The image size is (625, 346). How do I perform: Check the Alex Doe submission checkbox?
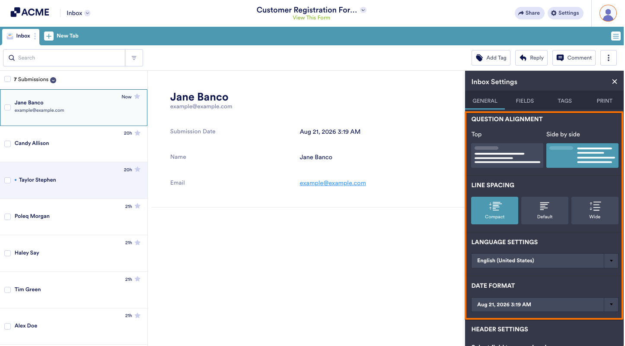point(7,326)
